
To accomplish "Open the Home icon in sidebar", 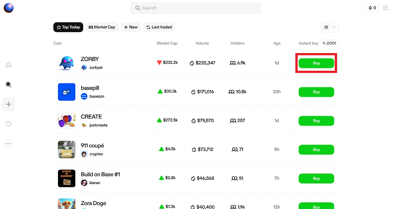I will point(9,65).
